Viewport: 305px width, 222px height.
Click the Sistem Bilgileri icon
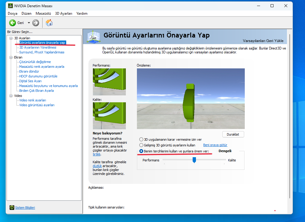tap(12, 208)
